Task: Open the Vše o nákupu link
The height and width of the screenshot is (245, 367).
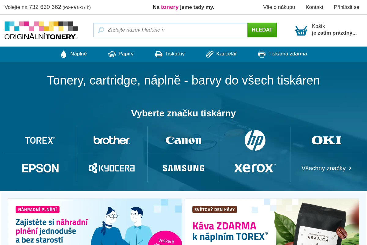Action: [279, 7]
